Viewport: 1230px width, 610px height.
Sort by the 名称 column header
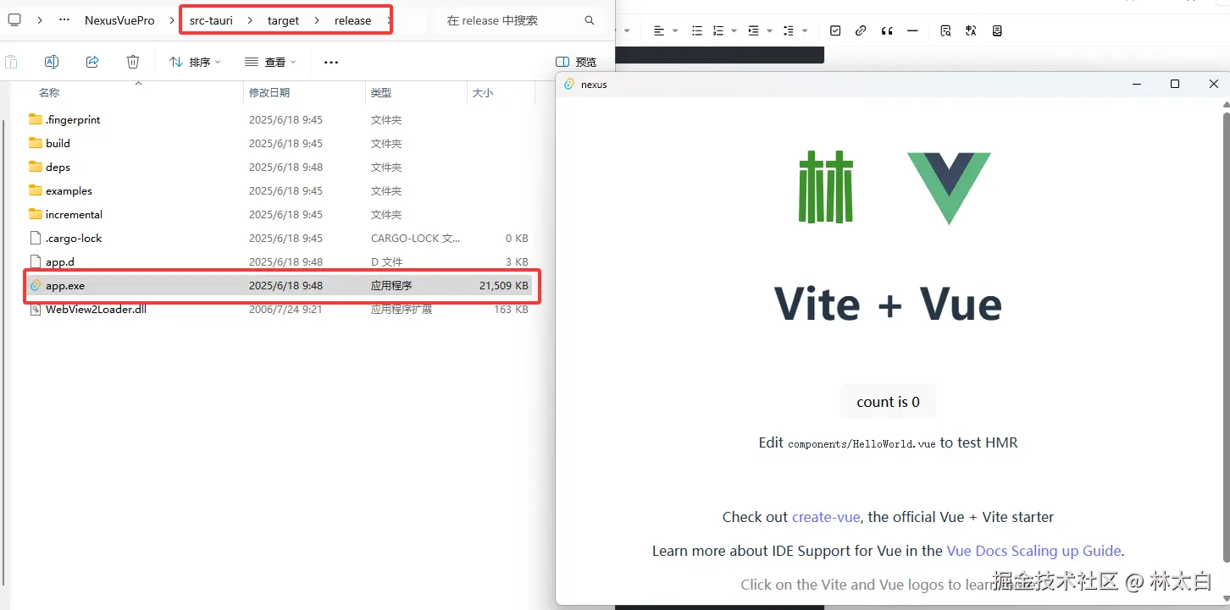pos(49,93)
